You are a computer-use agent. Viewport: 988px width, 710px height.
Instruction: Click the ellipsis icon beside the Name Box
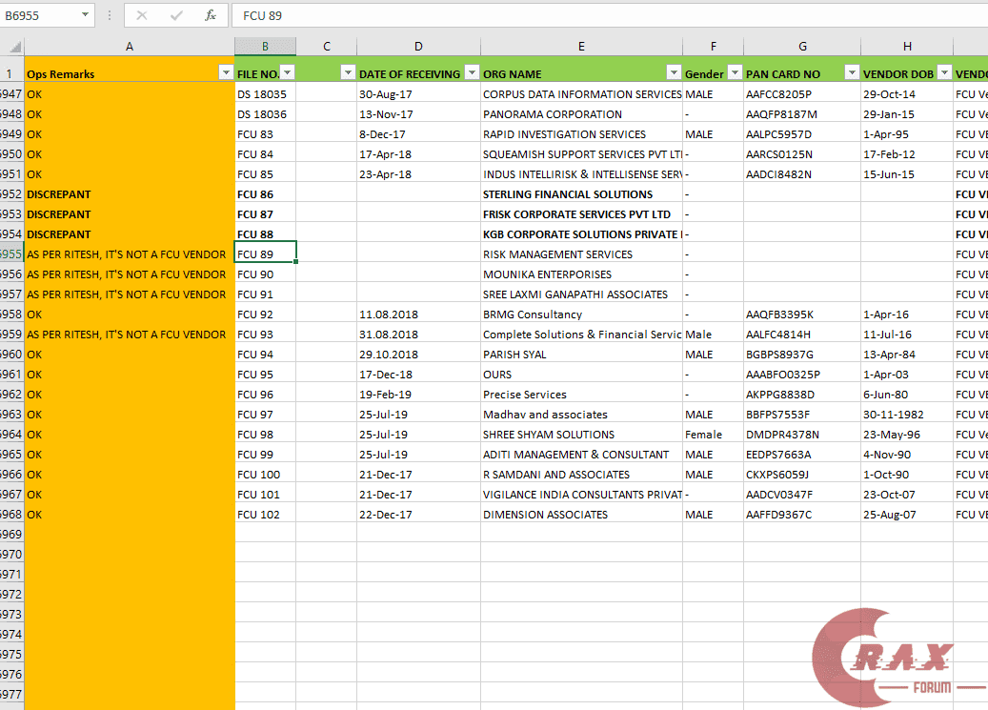pyautogui.click(x=111, y=14)
